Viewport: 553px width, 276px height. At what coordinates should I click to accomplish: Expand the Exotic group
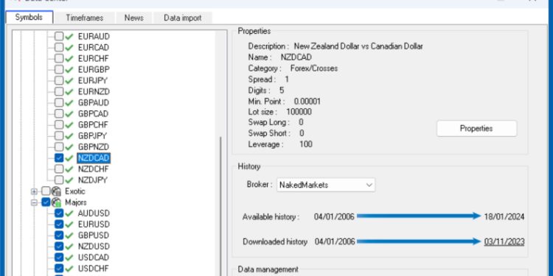pyautogui.click(x=34, y=191)
